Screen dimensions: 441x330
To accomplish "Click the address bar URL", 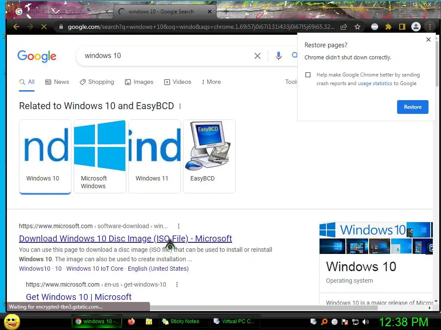I will click(x=201, y=27).
